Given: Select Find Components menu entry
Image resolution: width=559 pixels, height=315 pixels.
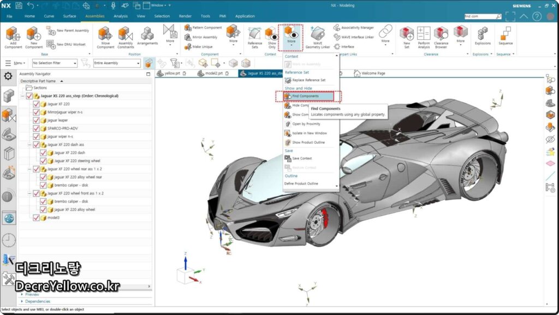Looking at the screenshot, I should tap(309, 96).
